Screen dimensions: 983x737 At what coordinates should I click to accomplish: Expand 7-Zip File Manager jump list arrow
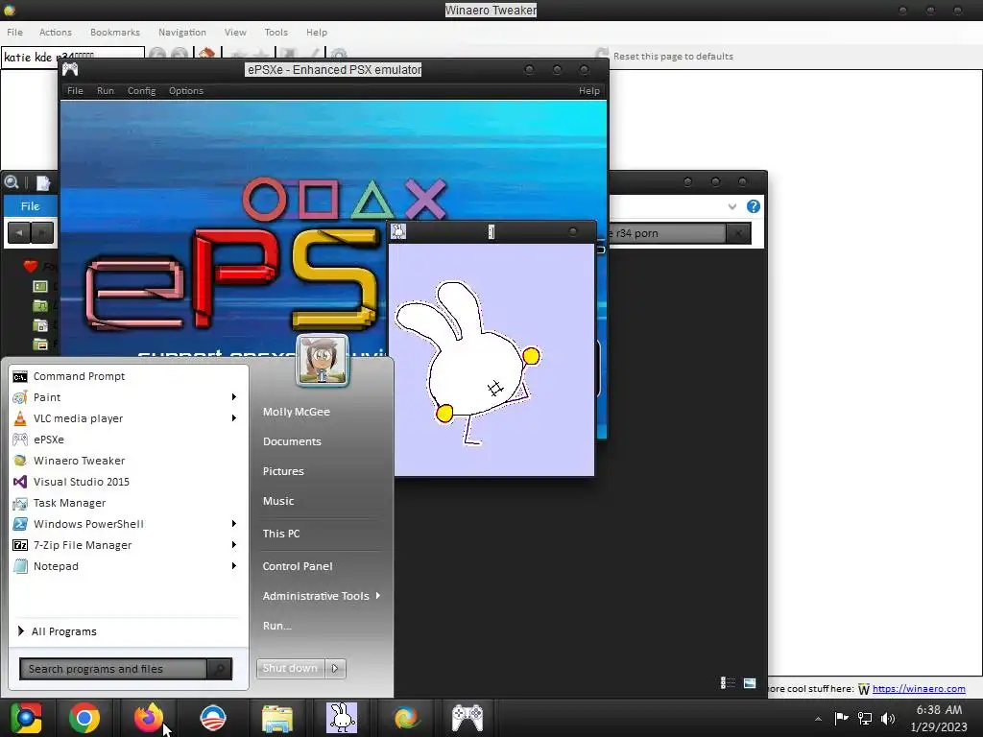[234, 545]
